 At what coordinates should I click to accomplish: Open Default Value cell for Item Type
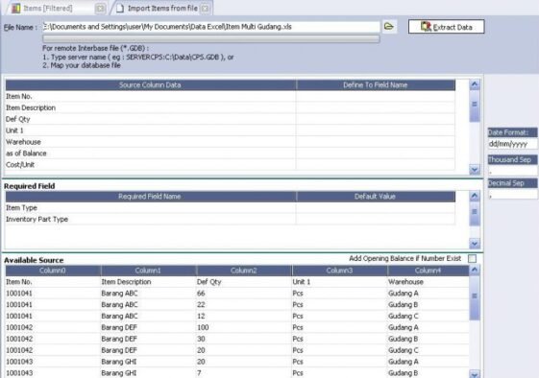pos(376,208)
